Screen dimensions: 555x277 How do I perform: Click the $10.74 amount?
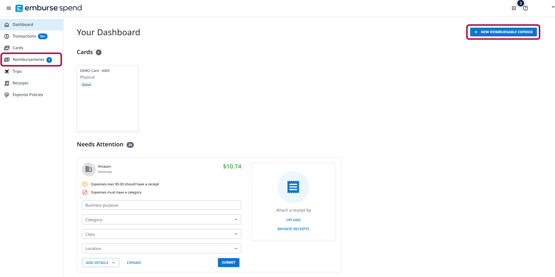tap(232, 166)
